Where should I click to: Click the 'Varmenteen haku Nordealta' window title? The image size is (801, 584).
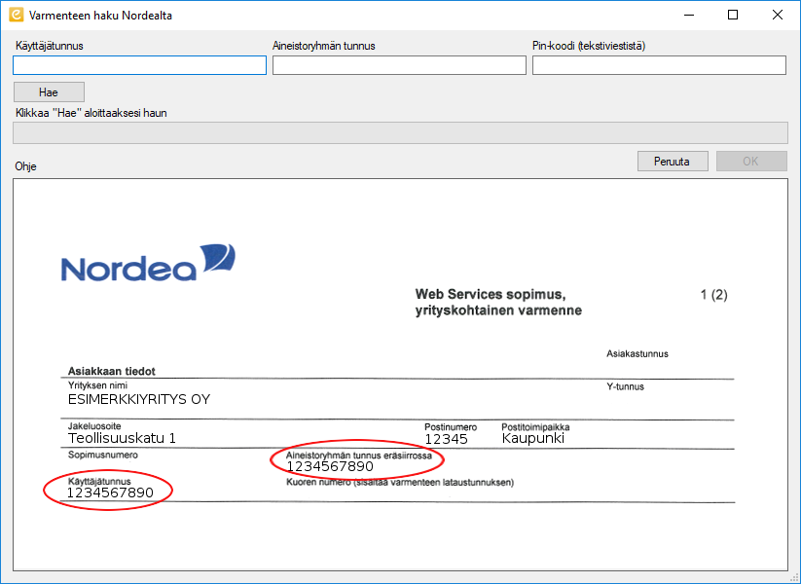(100, 16)
